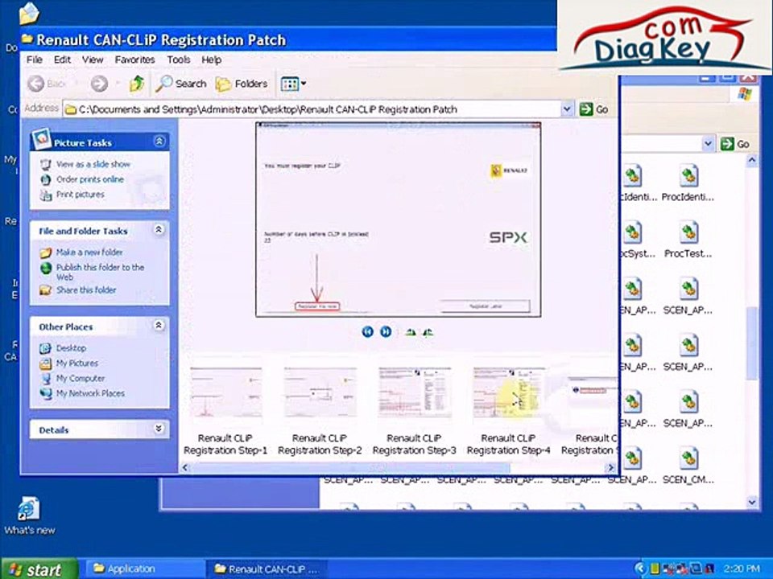The image size is (773, 579).
Task: Click background window scrollbar down arrow
Action: [752, 502]
